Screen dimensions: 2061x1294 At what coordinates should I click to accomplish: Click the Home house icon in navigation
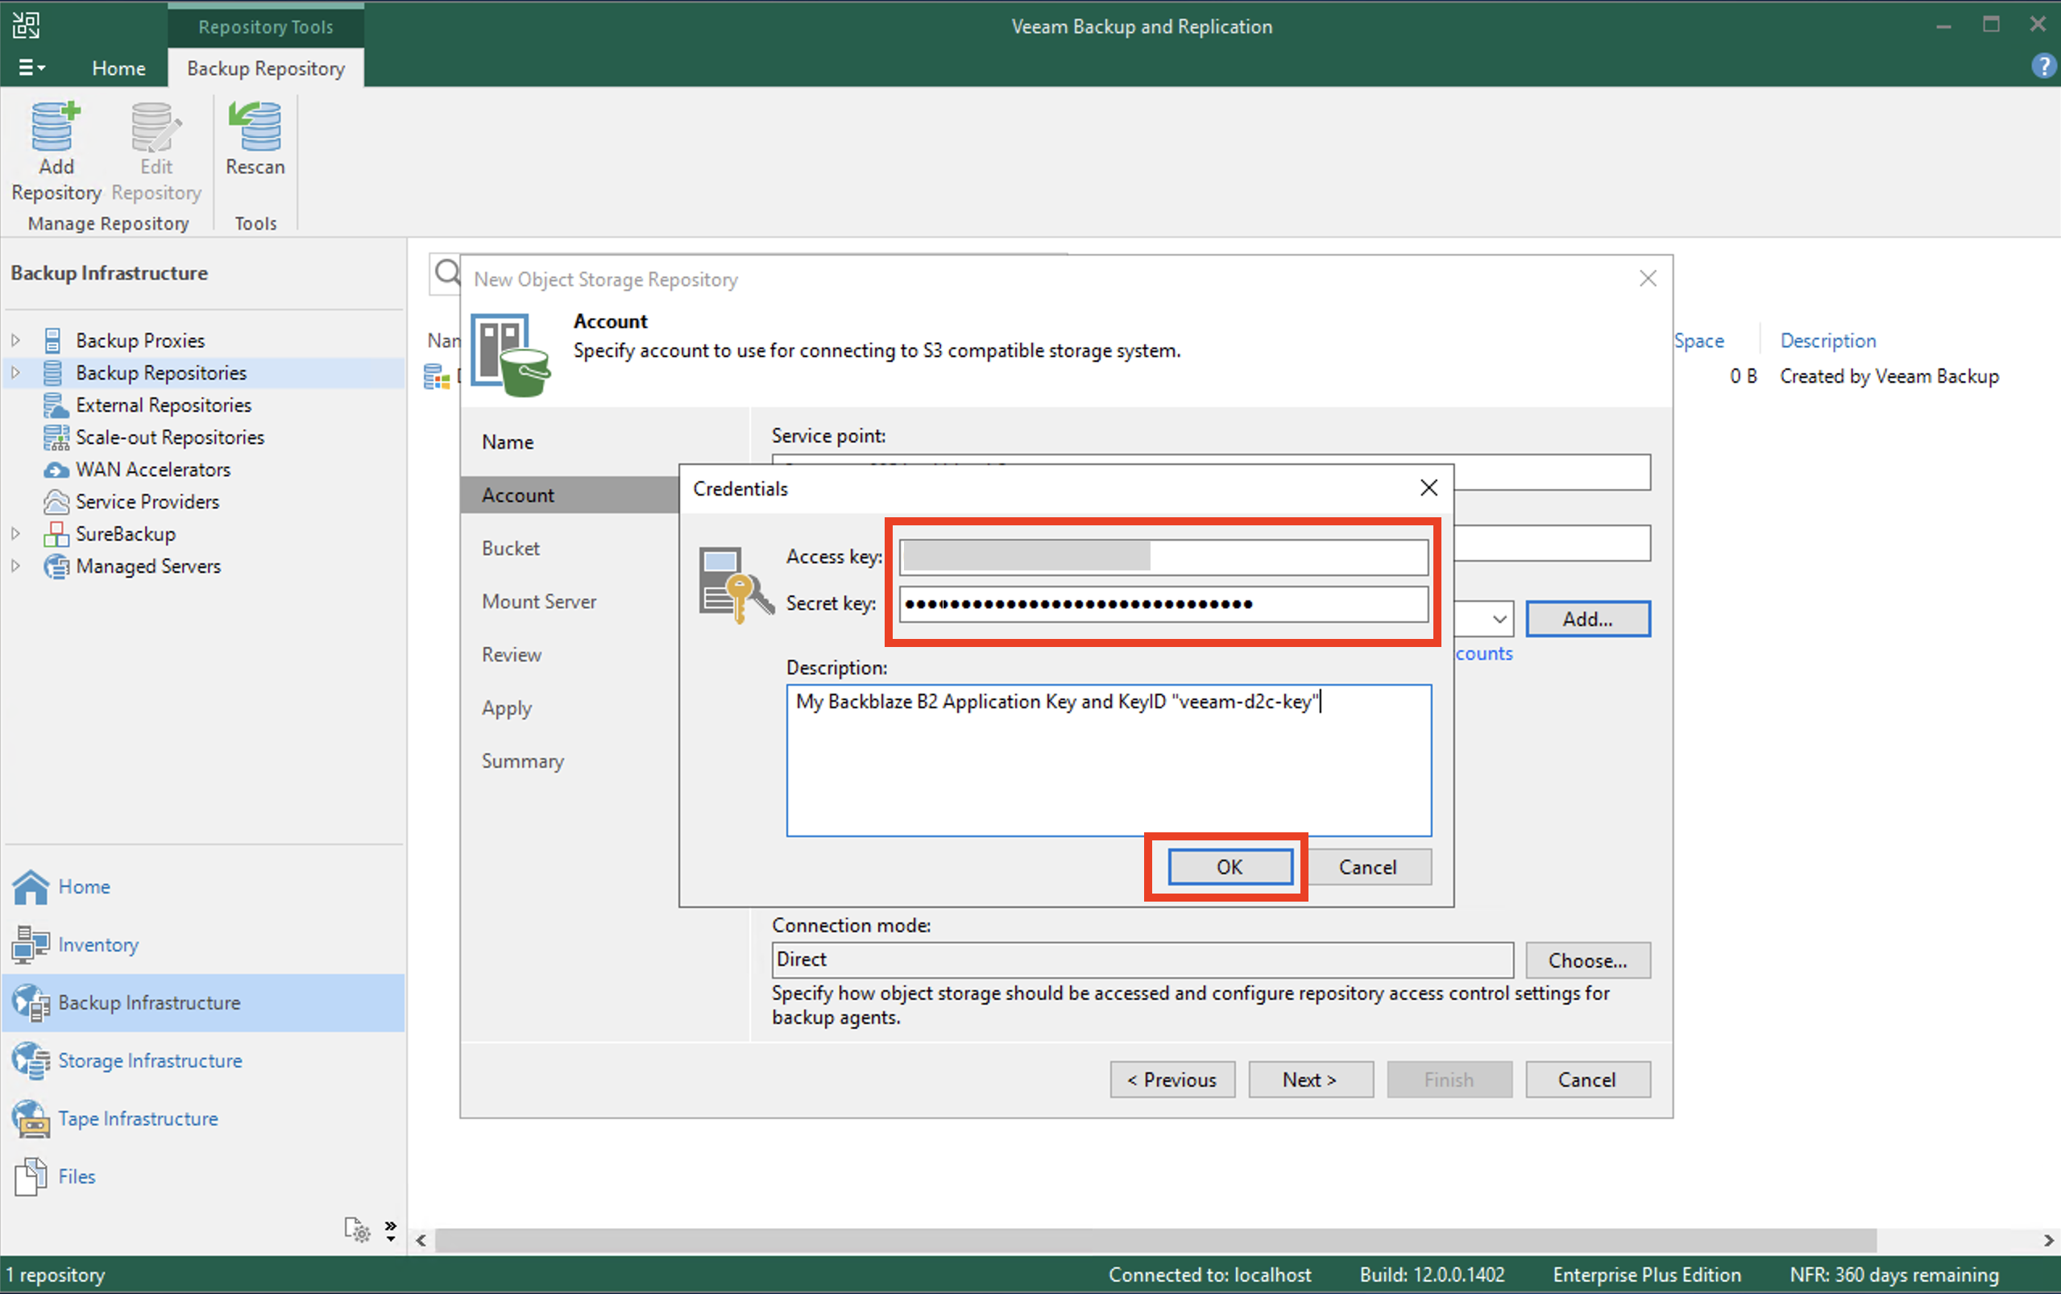31,886
